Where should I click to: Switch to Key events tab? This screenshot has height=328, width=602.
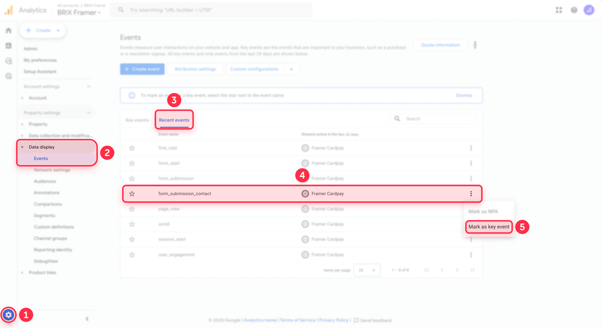137,120
